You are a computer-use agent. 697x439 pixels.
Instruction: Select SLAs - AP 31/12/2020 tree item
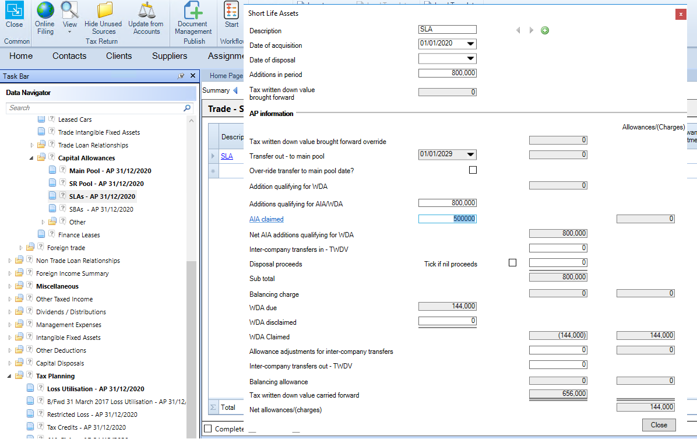click(x=102, y=196)
